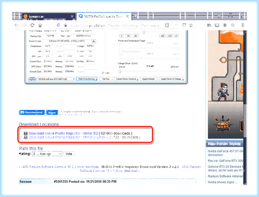
Task: Click the clock offset slider handle at top
Action: pyautogui.click(x=144, y=32)
